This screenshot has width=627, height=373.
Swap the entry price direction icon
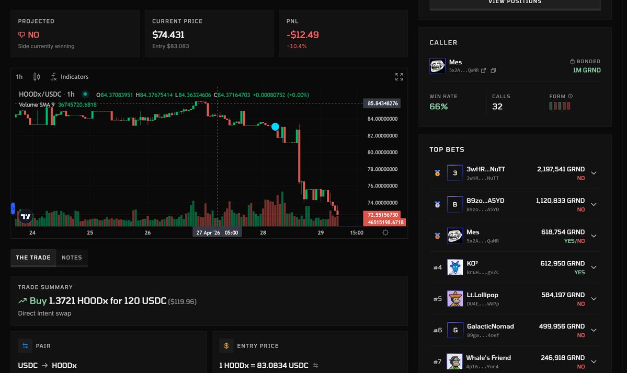pyautogui.click(x=315, y=365)
